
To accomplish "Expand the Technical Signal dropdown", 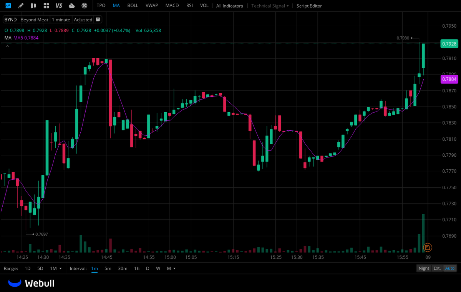I will click(270, 6).
